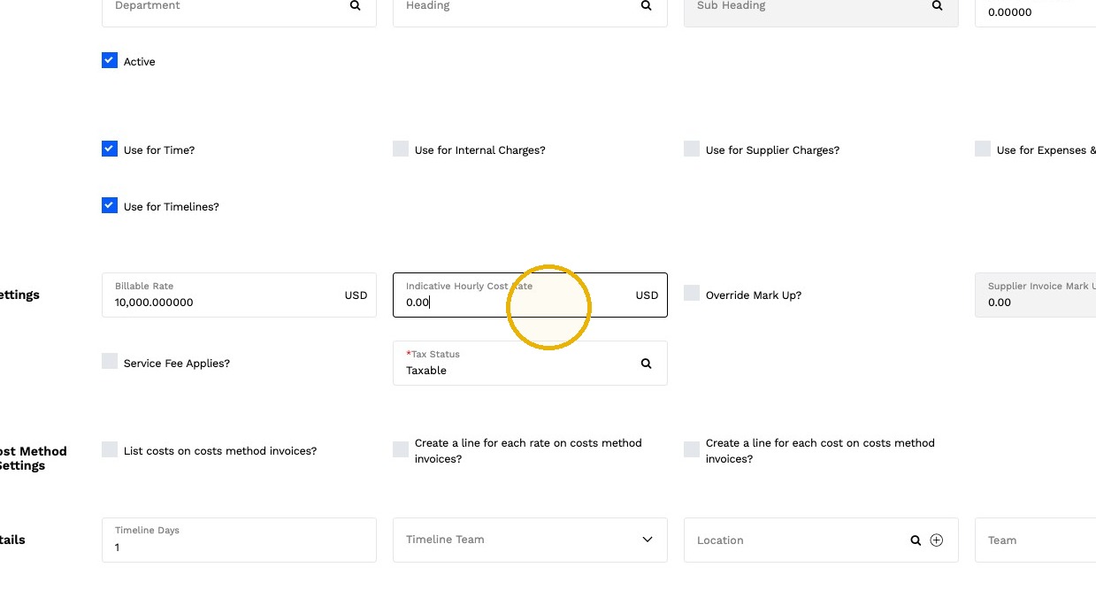Check Service Fee Applies

110,361
